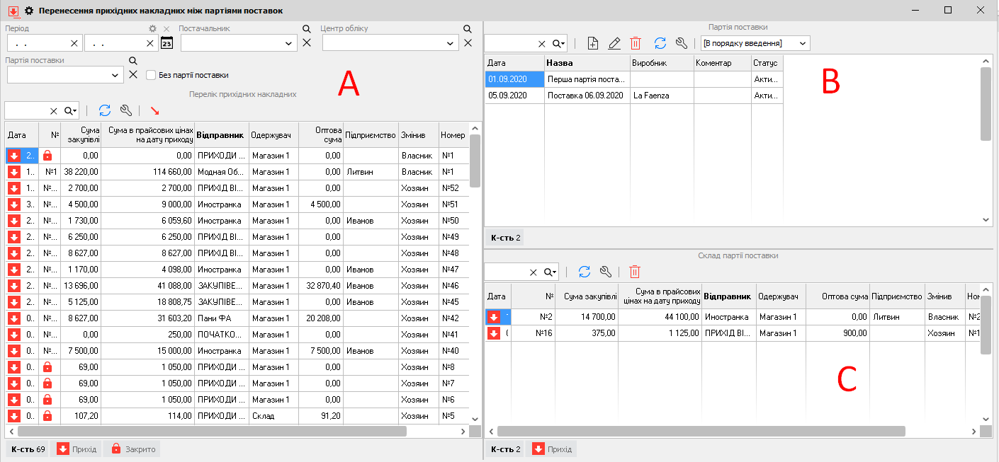Image resolution: width=999 pixels, height=462 pixels.
Task: Add a new delivery batch
Action: pyautogui.click(x=594, y=43)
